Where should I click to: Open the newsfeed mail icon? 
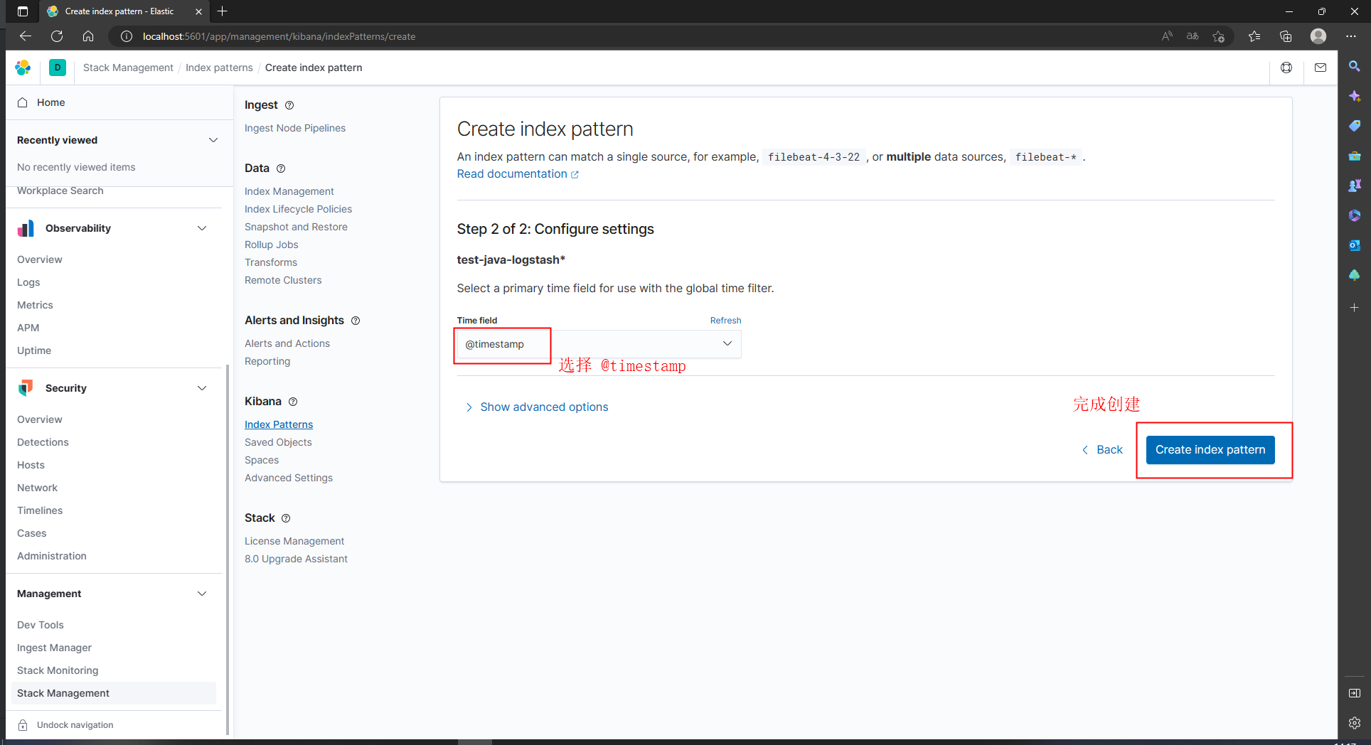pyautogui.click(x=1321, y=68)
